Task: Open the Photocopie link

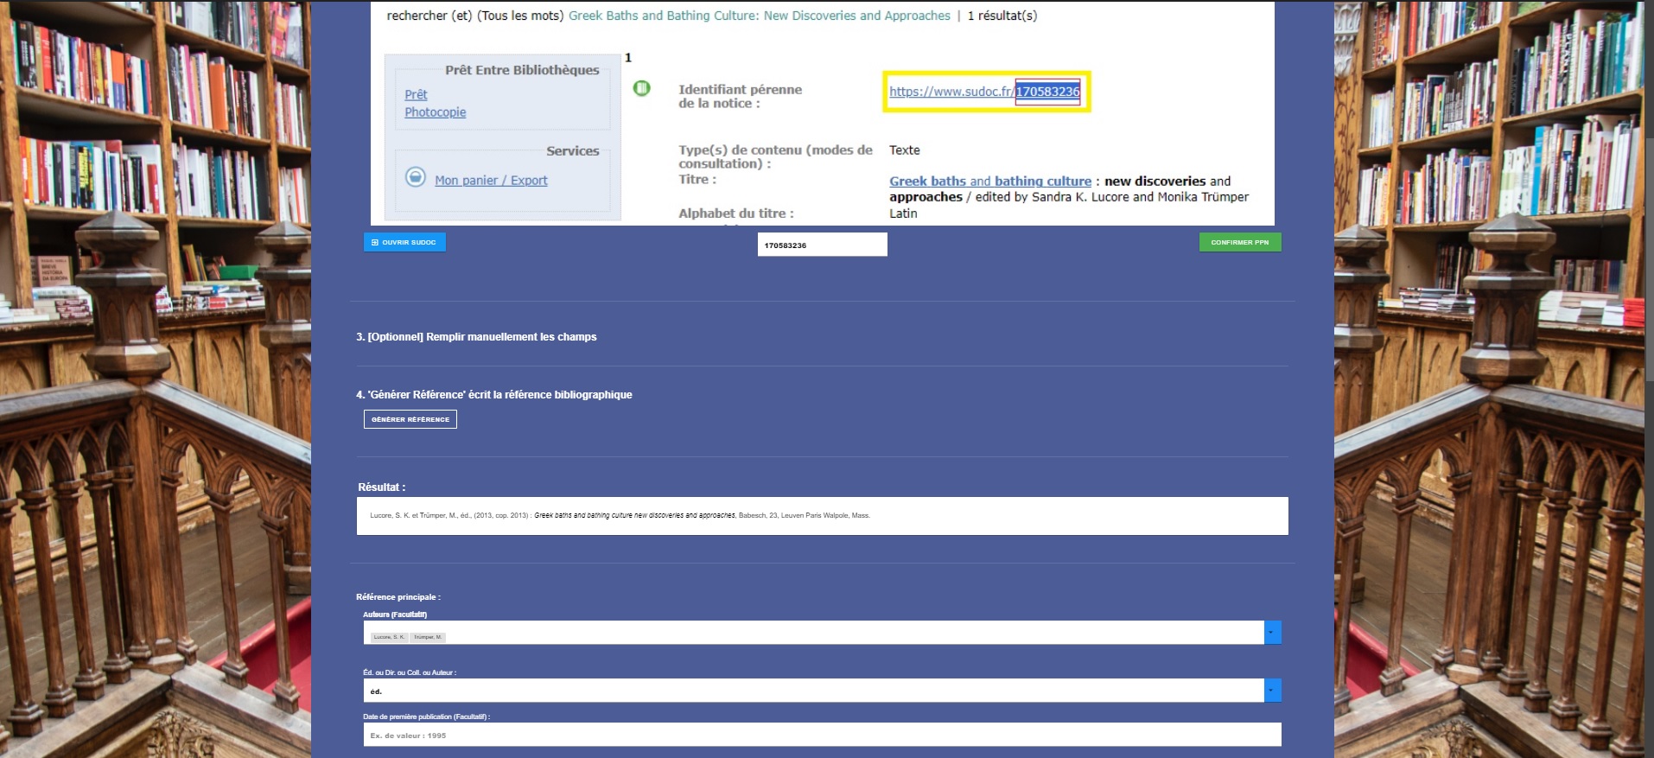Action: coord(435,112)
